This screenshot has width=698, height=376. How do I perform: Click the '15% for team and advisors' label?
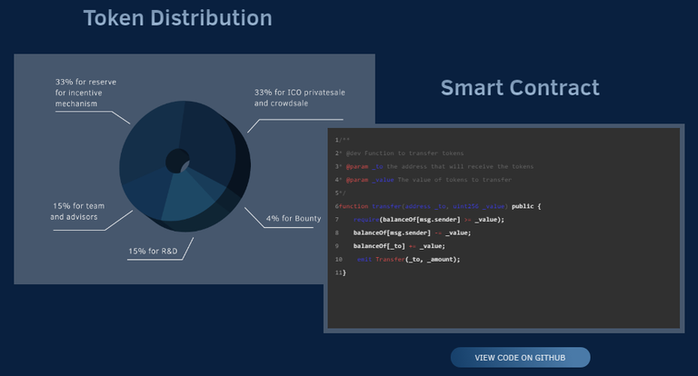tap(77, 212)
